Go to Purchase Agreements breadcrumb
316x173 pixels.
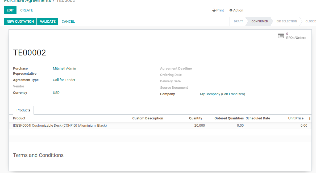27,1
